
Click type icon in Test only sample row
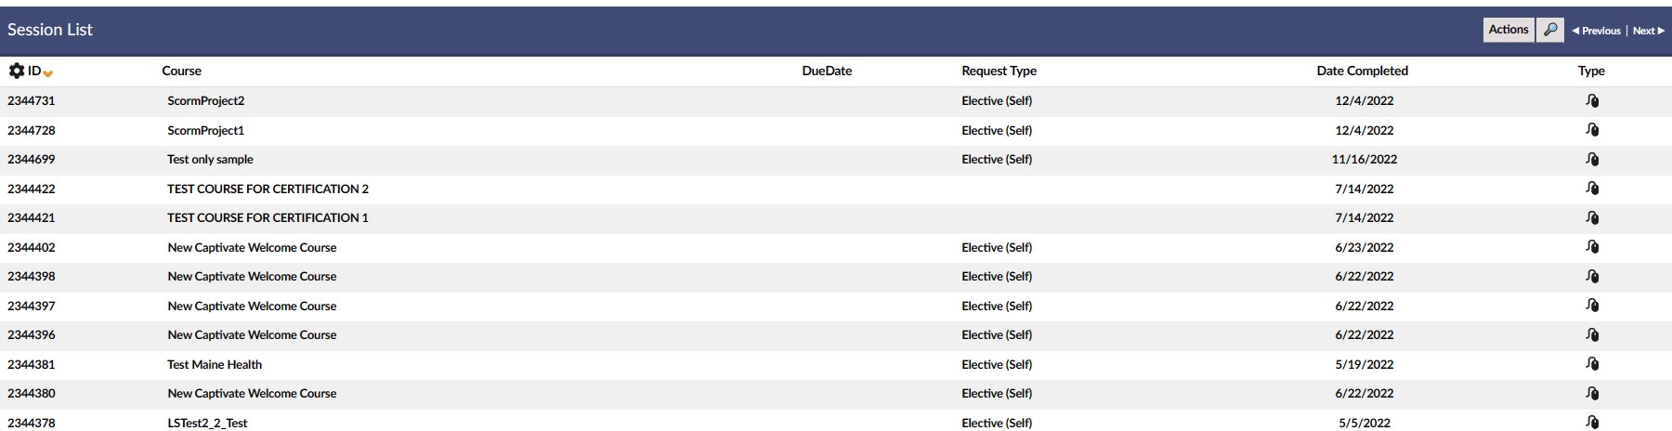(1591, 159)
